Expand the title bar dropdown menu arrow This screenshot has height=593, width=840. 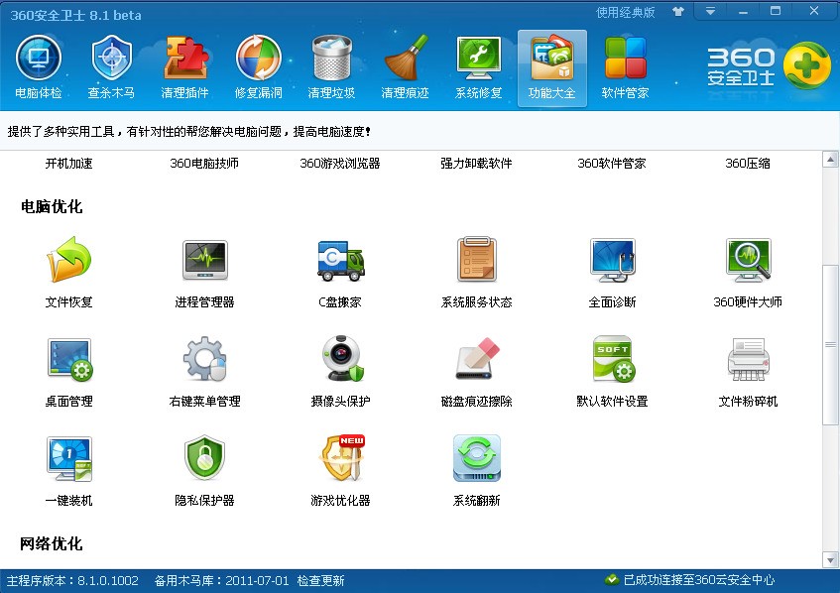(710, 11)
